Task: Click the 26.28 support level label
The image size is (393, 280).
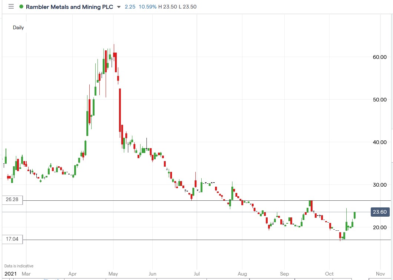Action: tap(11, 200)
